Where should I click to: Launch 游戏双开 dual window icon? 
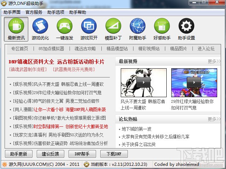89,29
